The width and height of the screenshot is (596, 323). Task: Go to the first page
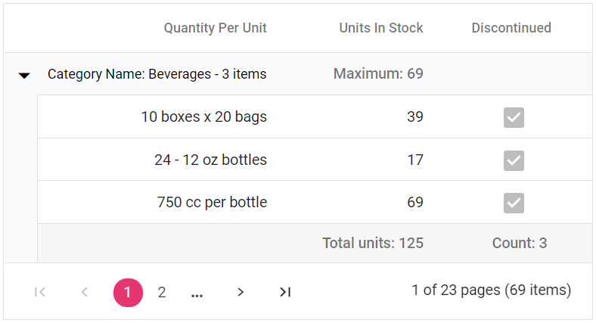point(41,292)
